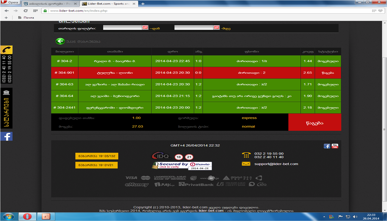The height and width of the screenshot is (221, 387).
Task: Click the footer telephone icon
Action: pyautogui.click(x=246, y=155)
